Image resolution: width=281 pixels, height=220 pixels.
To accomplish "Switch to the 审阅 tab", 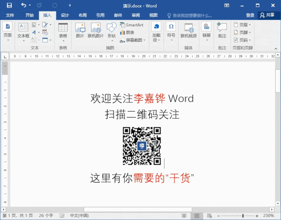I will (135, 15).
